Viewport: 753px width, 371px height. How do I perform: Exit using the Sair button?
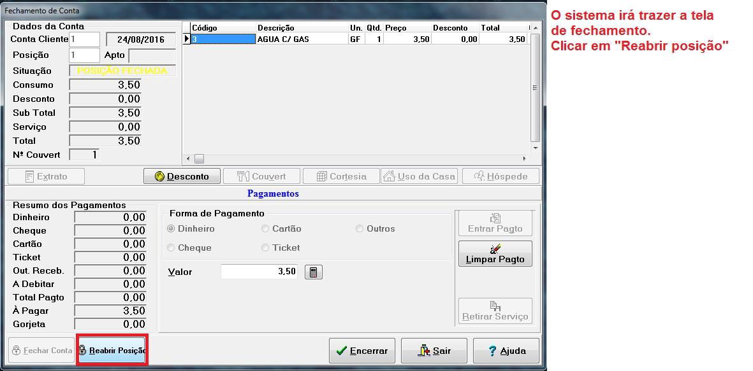pos(434,351)
